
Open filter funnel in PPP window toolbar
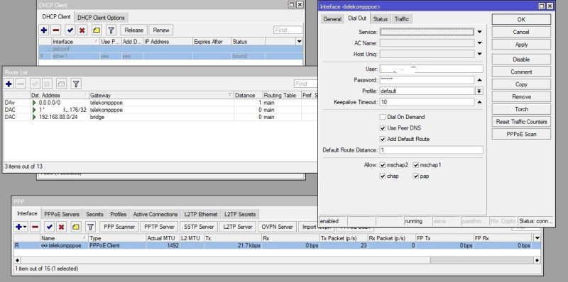pyautogui.click(x=91, y=227)
